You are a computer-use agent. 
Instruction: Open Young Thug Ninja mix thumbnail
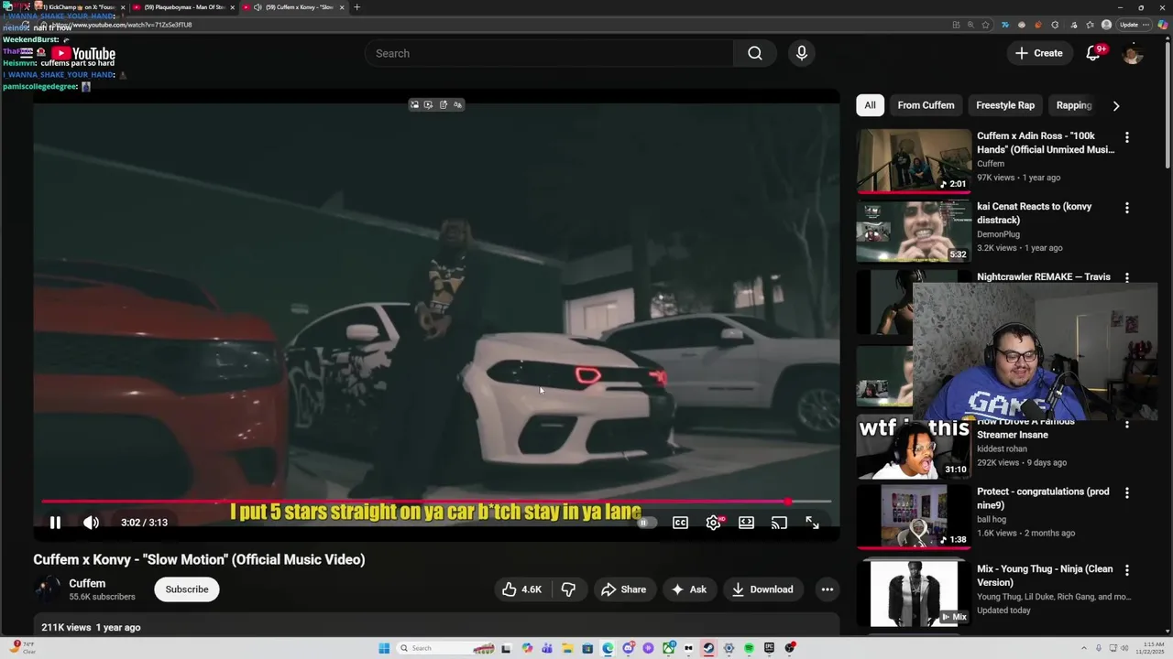click(914, 594)
